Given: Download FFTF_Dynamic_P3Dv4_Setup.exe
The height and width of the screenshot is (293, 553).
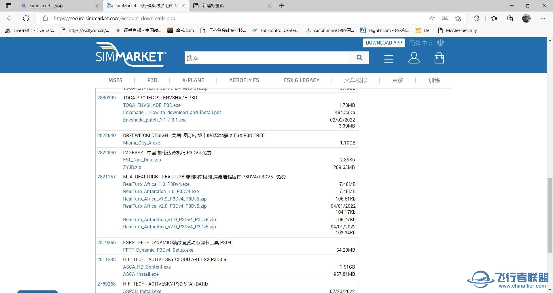Looking at the screenshot, I should pyautogui.click(x=158, y=250).
